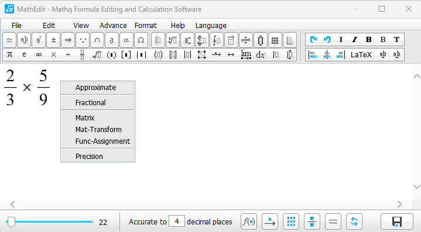Click the f(x) function calculate icon
Viewport: 421px width, 232px height.
click(x=249, y=221)
